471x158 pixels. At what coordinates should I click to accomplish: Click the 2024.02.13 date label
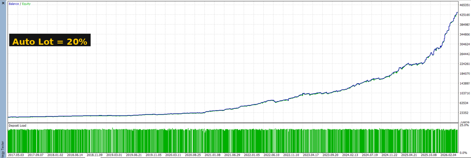351,155
